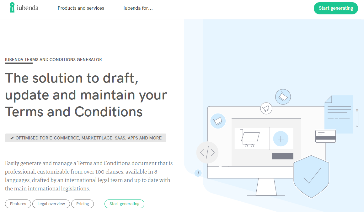This screenshot has width=364, height=212.
Task: Jump to the Features section
Action: 18,204
